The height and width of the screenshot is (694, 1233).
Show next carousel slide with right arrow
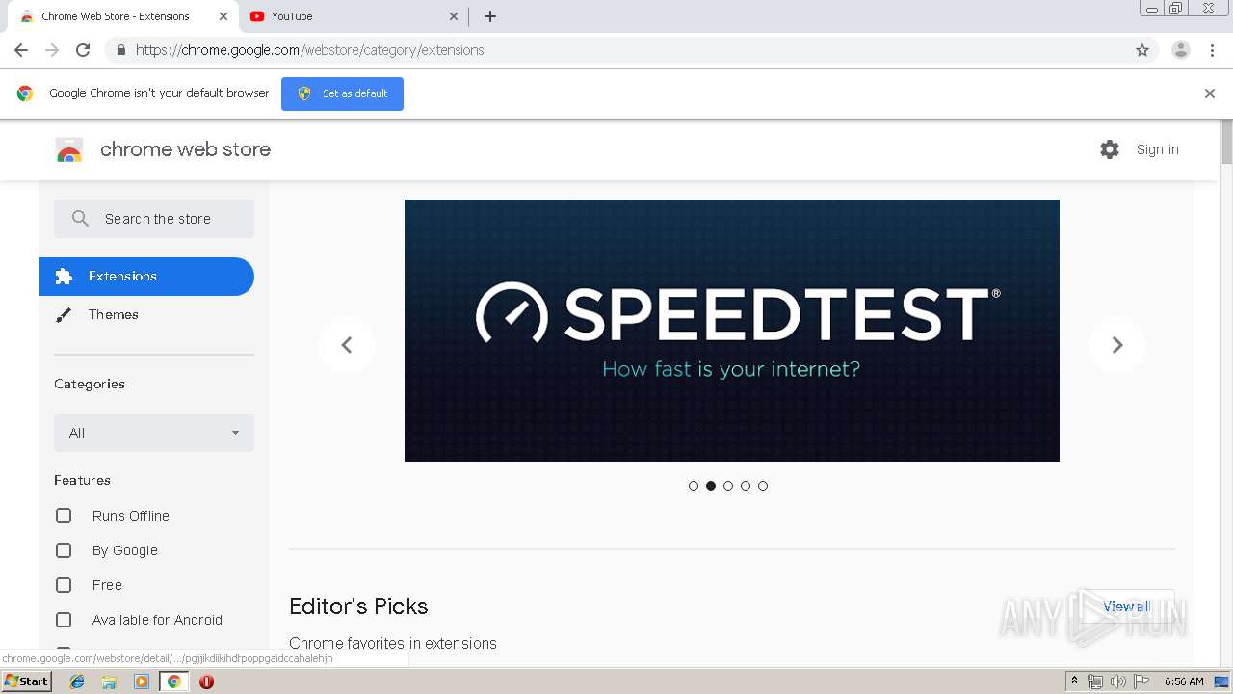(1117, 345)
